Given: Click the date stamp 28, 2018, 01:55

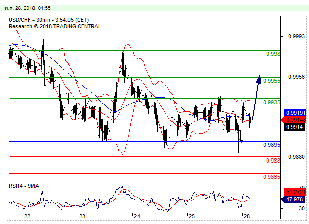Looking at the screenshot, I should [x=27, y=8].
